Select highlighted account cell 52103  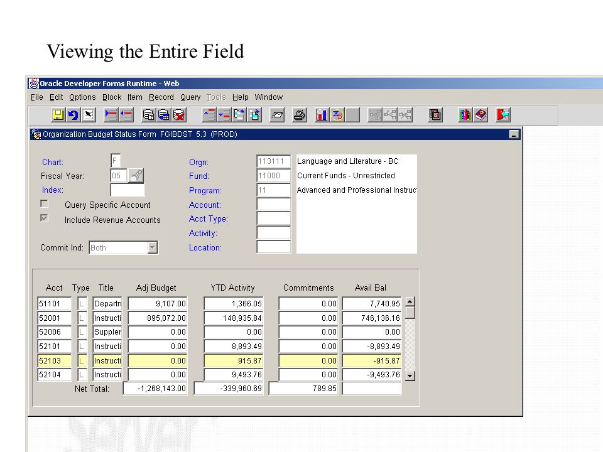(x=55, y=360)
